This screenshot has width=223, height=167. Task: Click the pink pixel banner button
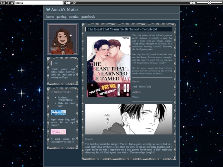[x=58, y=132]
